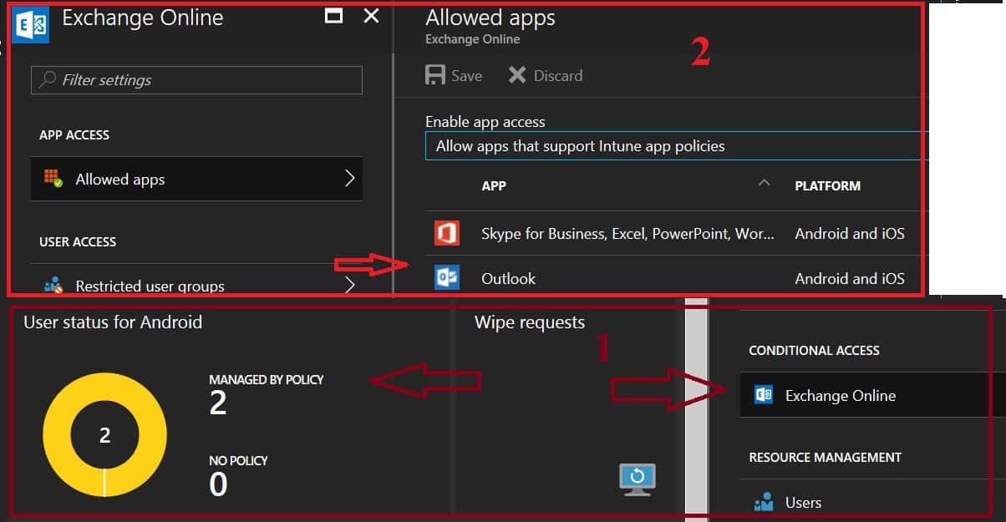Select Exchange Online under Conditional Access
This screenshot has width=1006, height=522.
[x=840, y=396]
